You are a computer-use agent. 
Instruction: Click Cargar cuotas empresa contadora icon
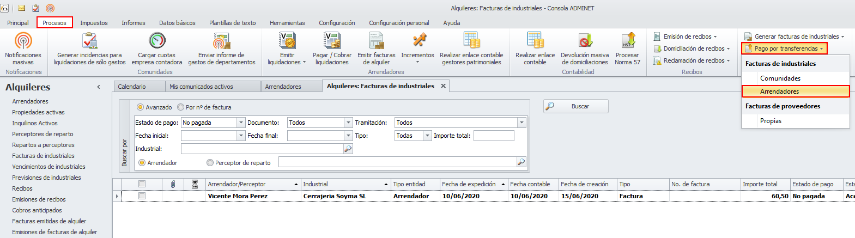point(157,41)
